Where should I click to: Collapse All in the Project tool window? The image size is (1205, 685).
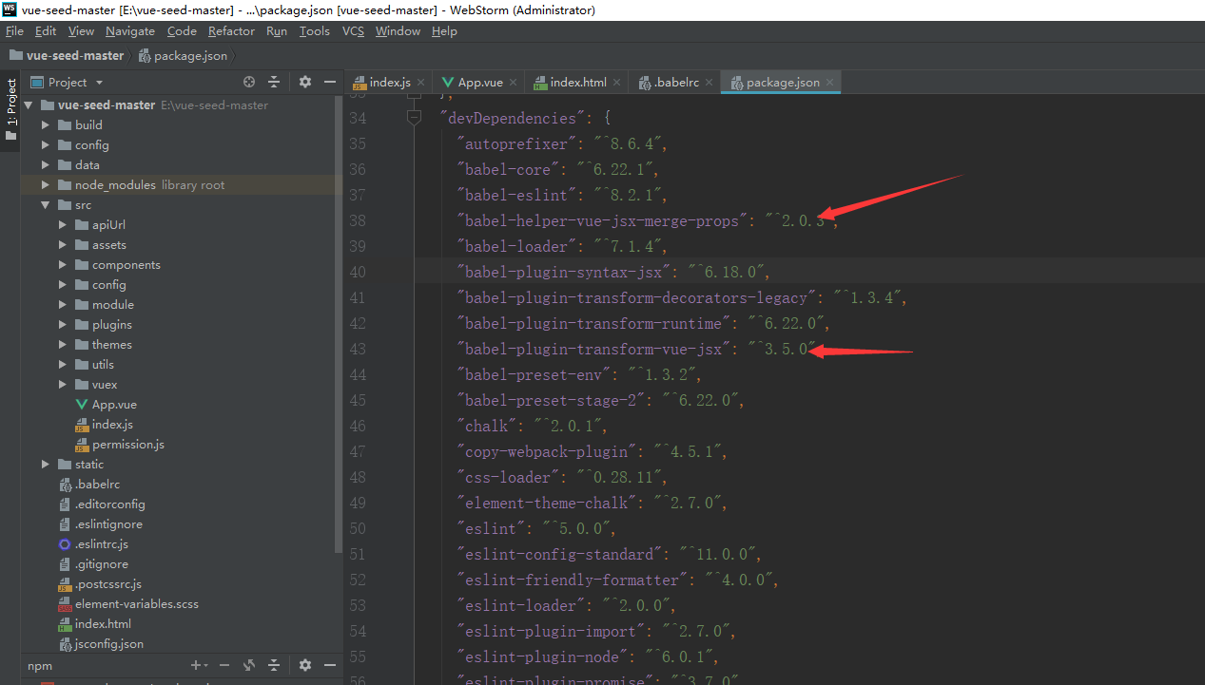[x=274, y=82]
